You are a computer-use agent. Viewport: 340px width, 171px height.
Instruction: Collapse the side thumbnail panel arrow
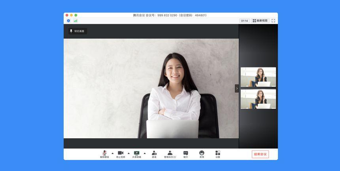tap(237, 88)
